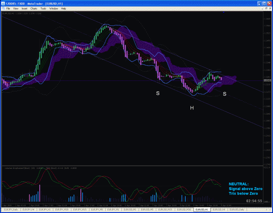273x213 pixels.
Task: Open the Tools menu
Action: 43,9
